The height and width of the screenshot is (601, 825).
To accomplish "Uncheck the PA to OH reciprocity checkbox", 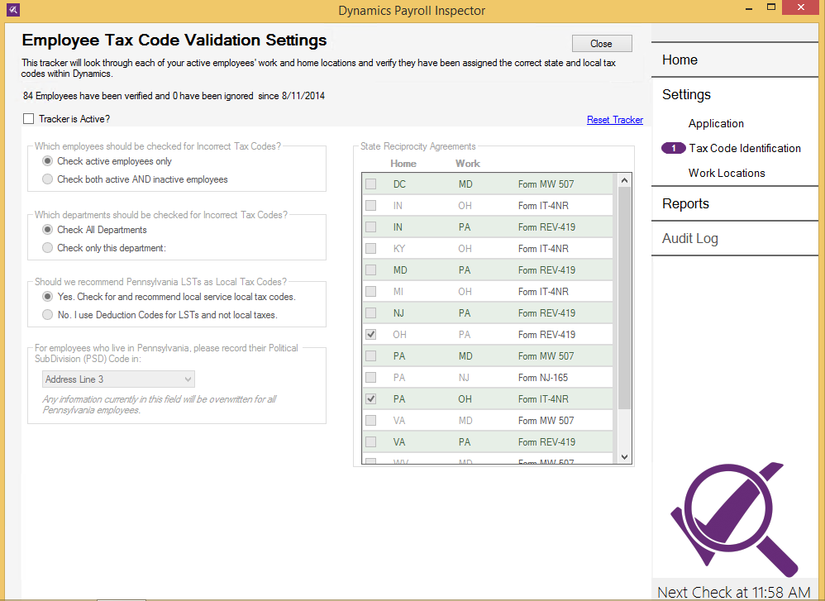I will [371, 399].
